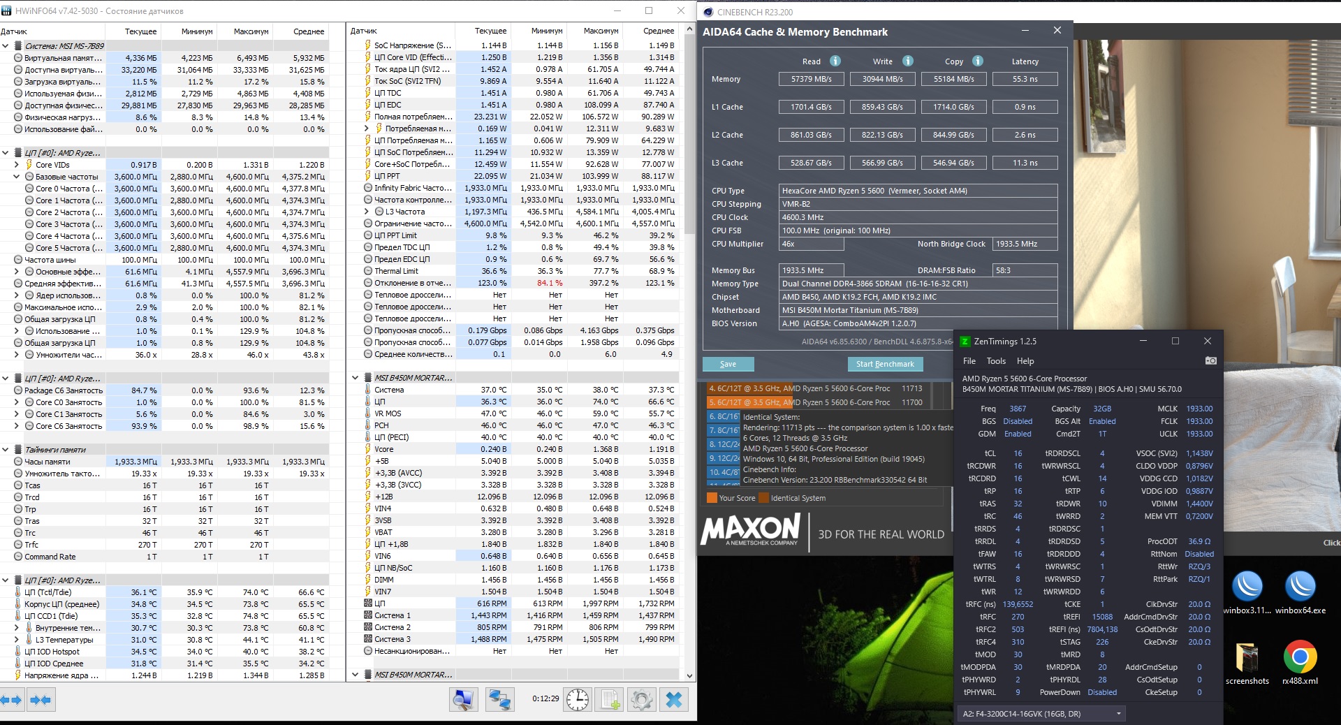Click the fan icon beside Система 1

click(x=367, y=615)
